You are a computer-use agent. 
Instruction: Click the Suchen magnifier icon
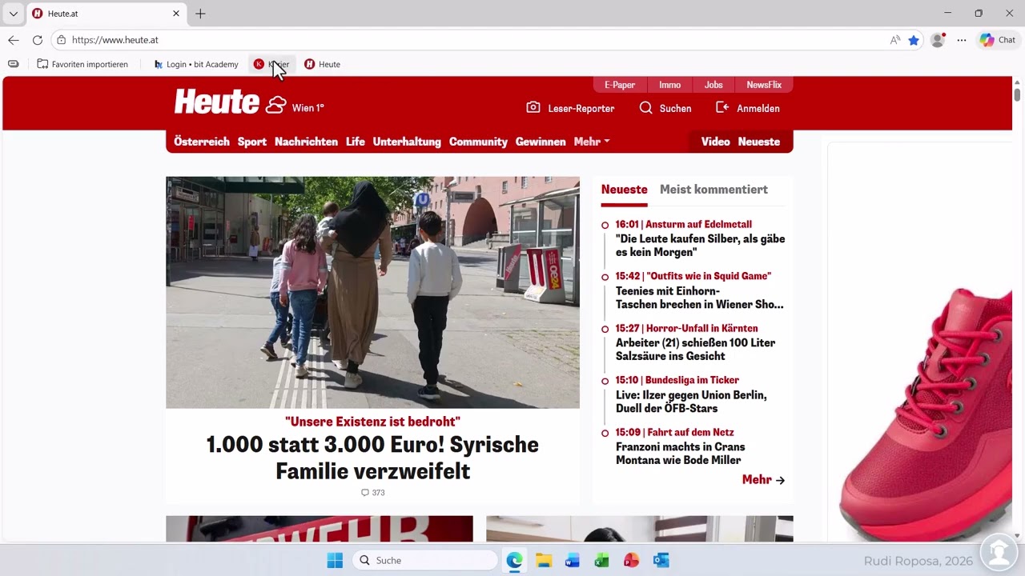tap(646, 107)
